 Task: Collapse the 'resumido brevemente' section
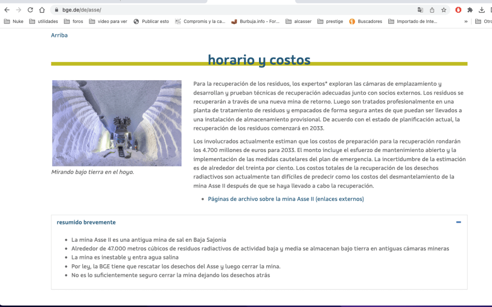tap(458, 222)
